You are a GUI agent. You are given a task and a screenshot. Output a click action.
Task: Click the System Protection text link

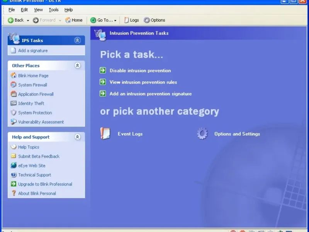click(x=35, y=113)
